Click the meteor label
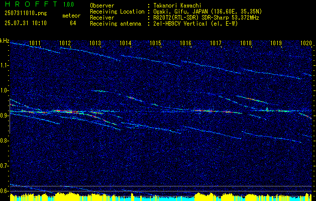Screen dimensions: 316x201 (71, 16)
